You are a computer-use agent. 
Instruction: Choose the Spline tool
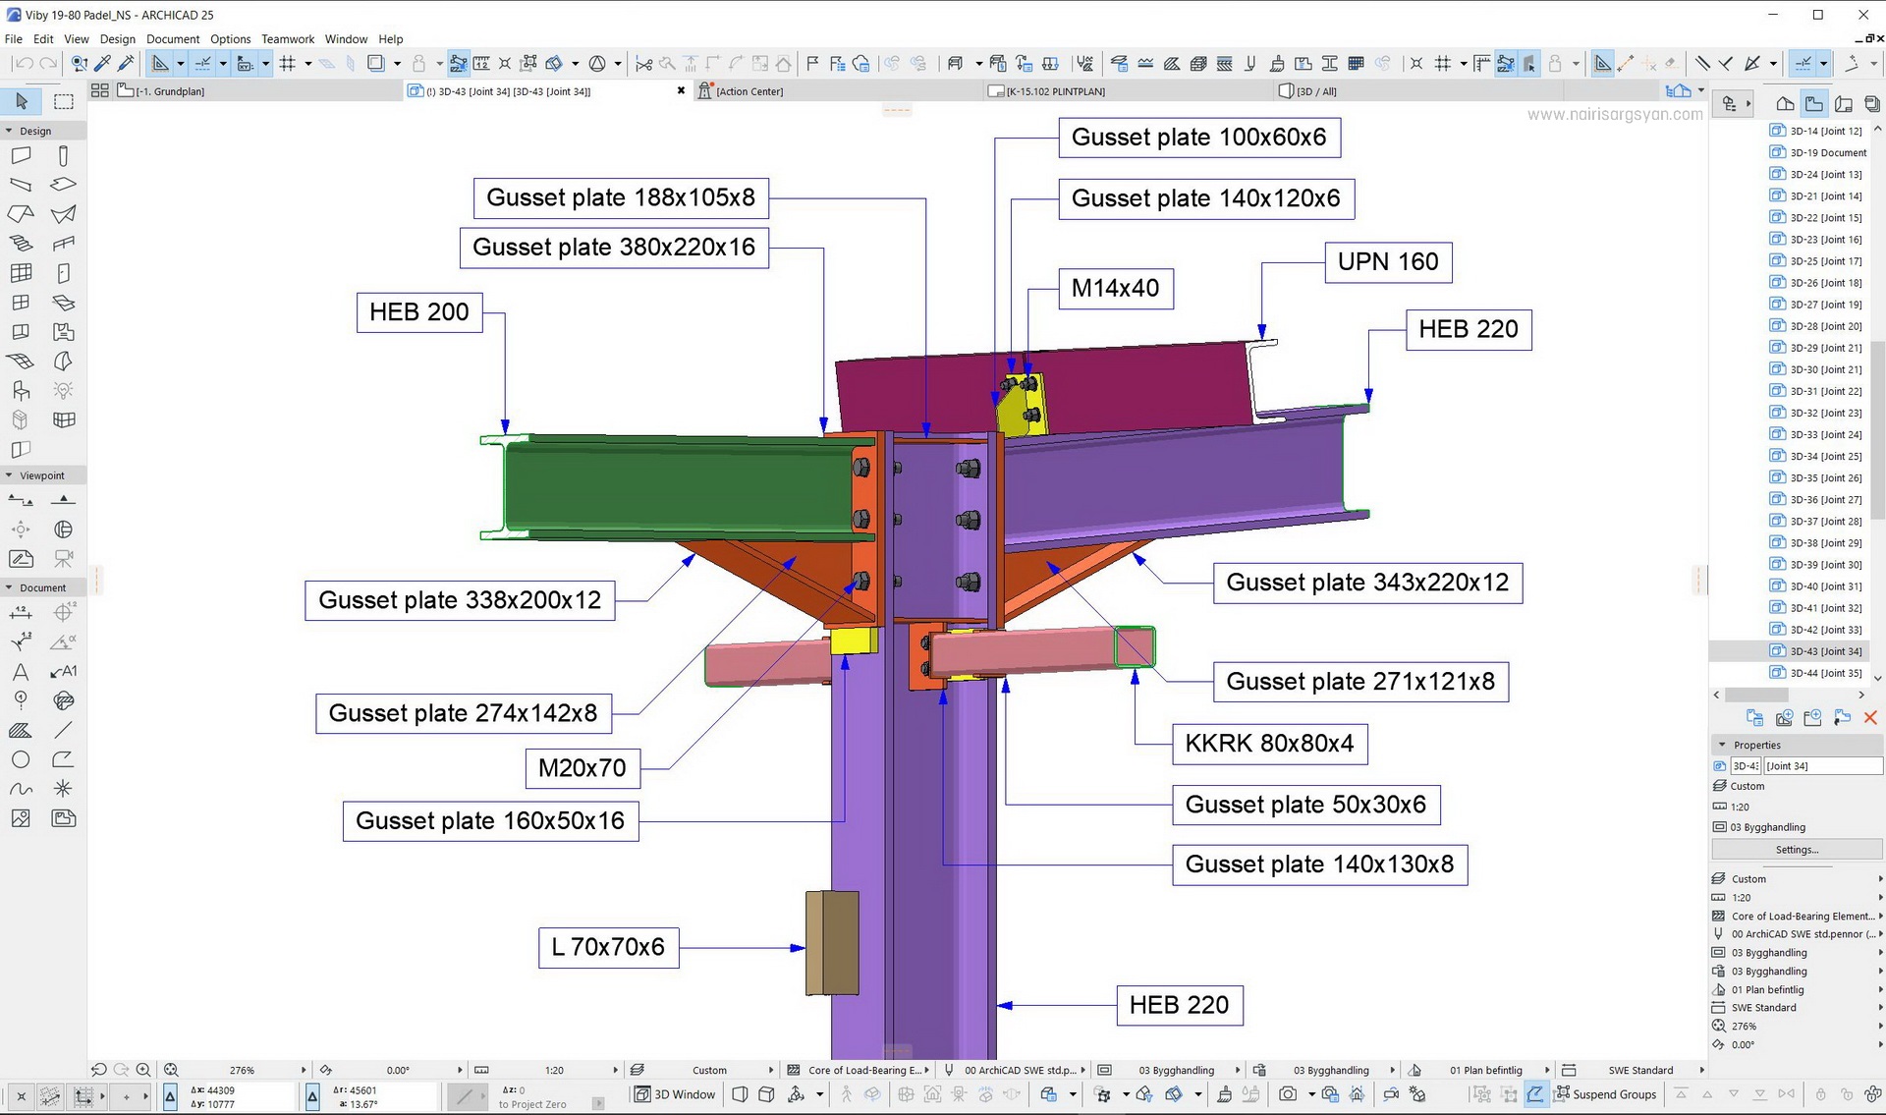click(21, 789)
